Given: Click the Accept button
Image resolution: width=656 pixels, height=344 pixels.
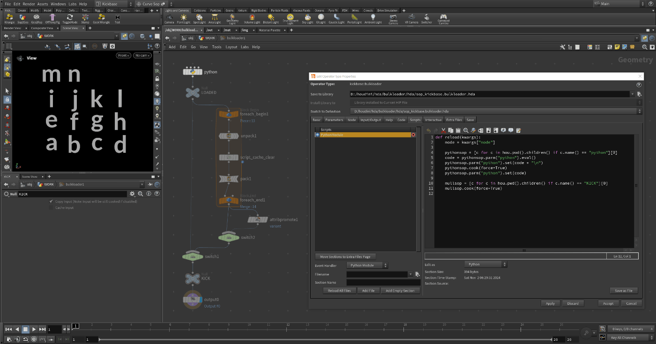Looking at the screenshot, I should click(608, 303).
